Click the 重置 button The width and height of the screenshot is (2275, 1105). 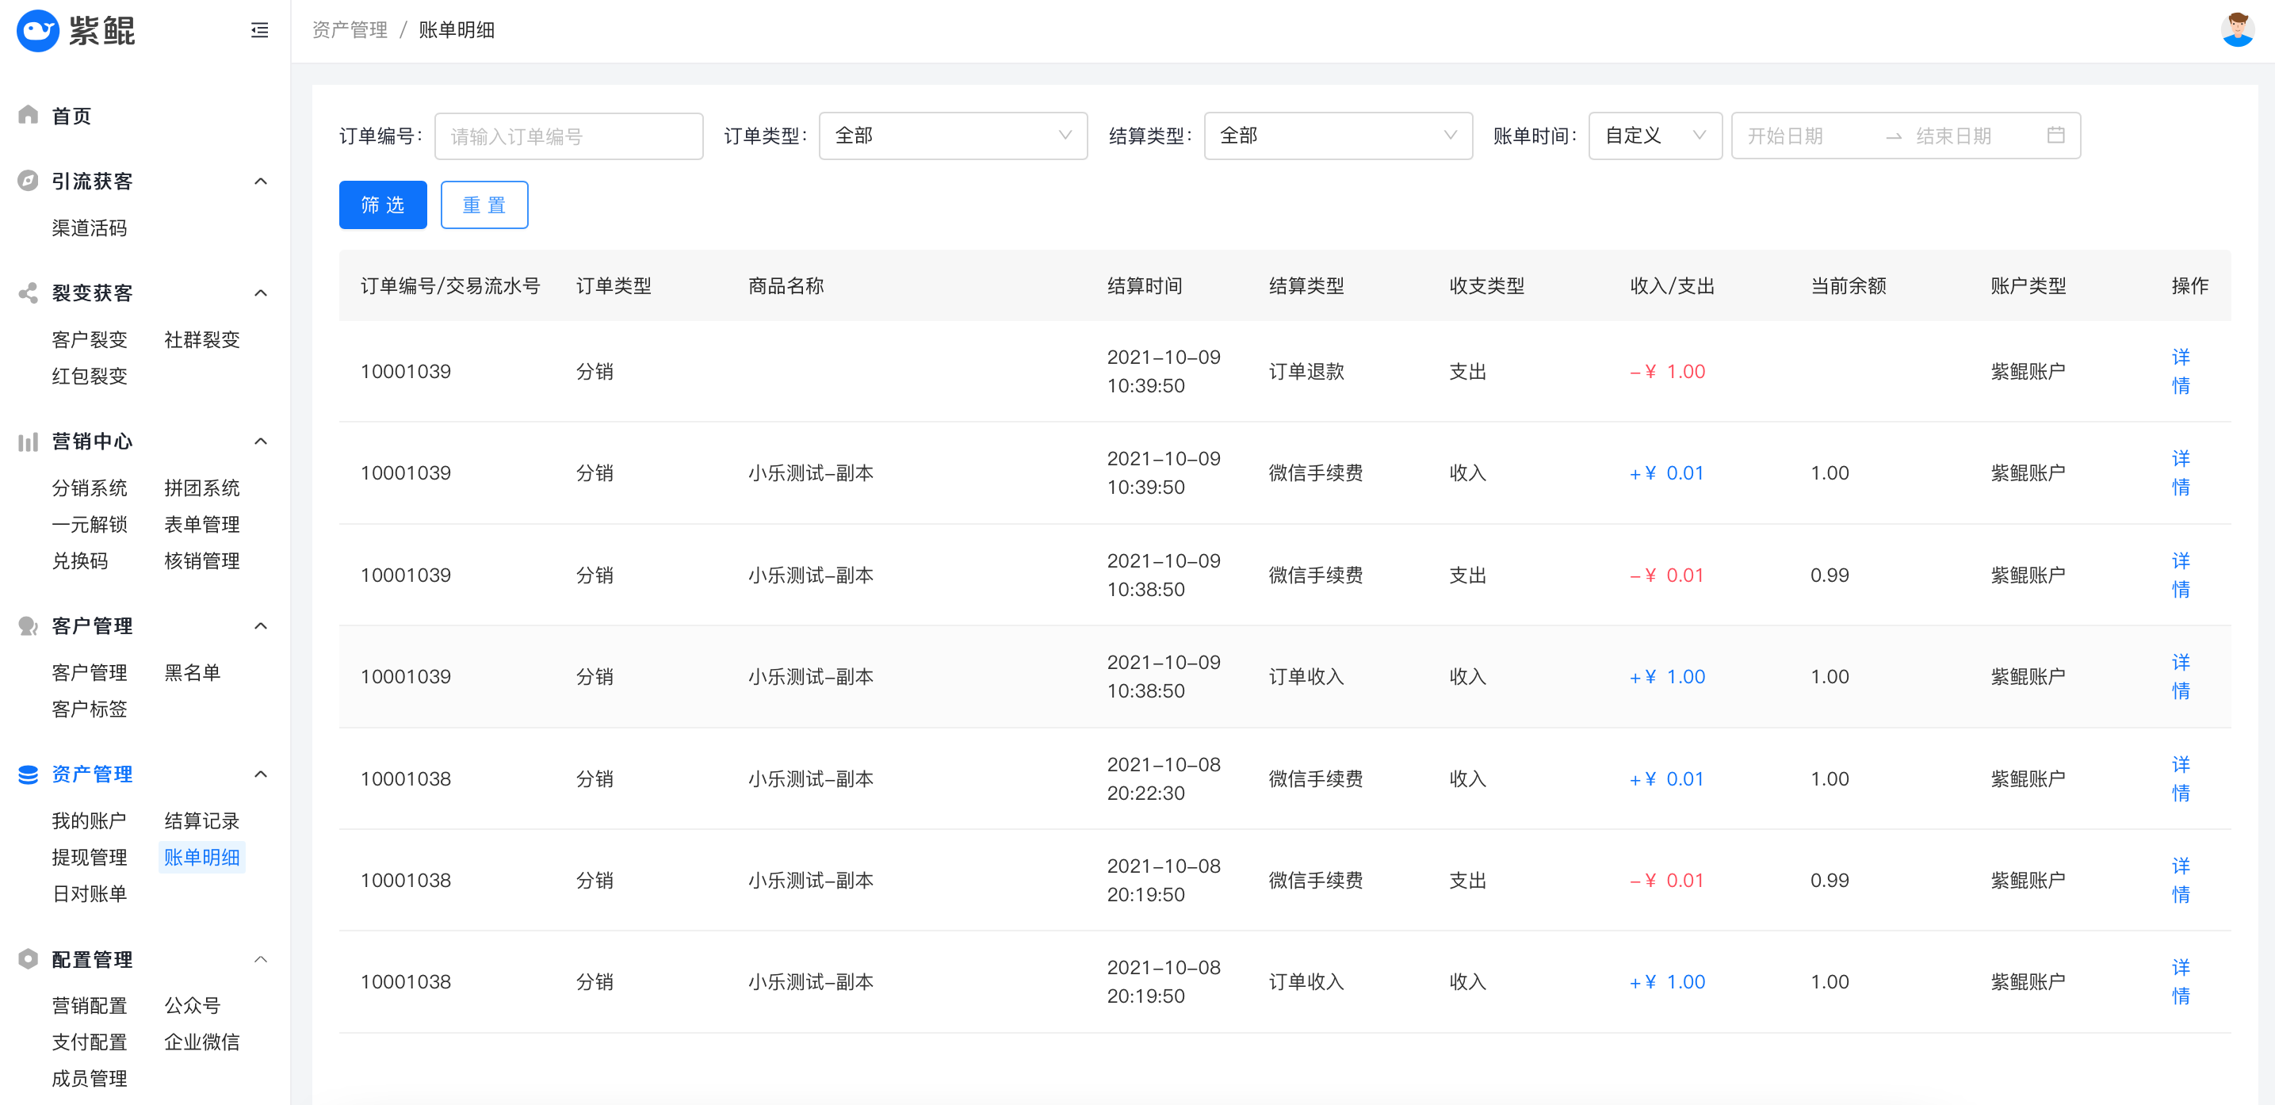pos(484,205)
